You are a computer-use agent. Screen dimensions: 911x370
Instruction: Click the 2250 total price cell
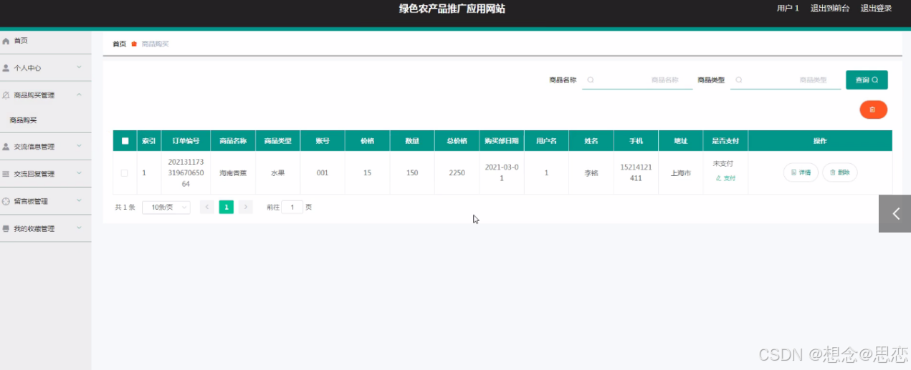[x=457, y=173]
